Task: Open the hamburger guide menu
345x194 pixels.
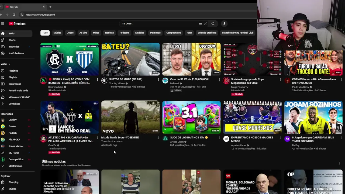Action: point(3,24)
